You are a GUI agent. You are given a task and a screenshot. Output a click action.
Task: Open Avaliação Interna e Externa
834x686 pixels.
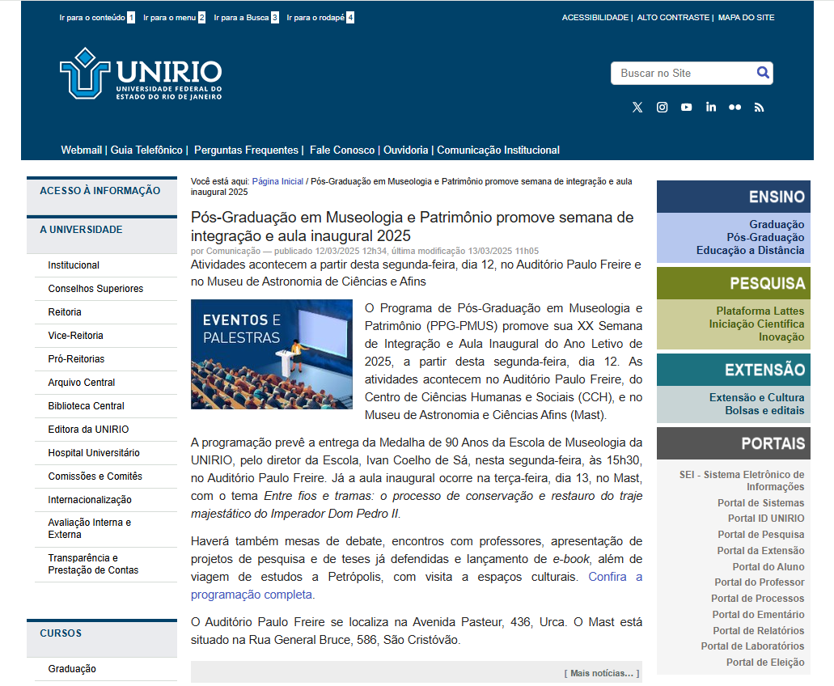(89, 528)
